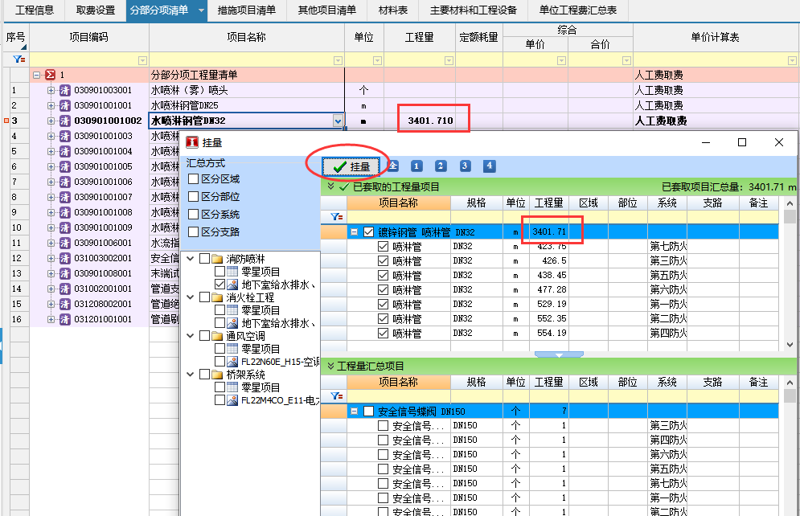The image size is (800, 516).
Task: Click the sigma icon in row 1
Action: (x=50, y=75)
